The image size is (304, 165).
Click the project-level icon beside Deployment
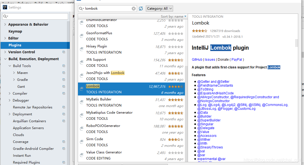pyautogui.click(x=64, y=114)
